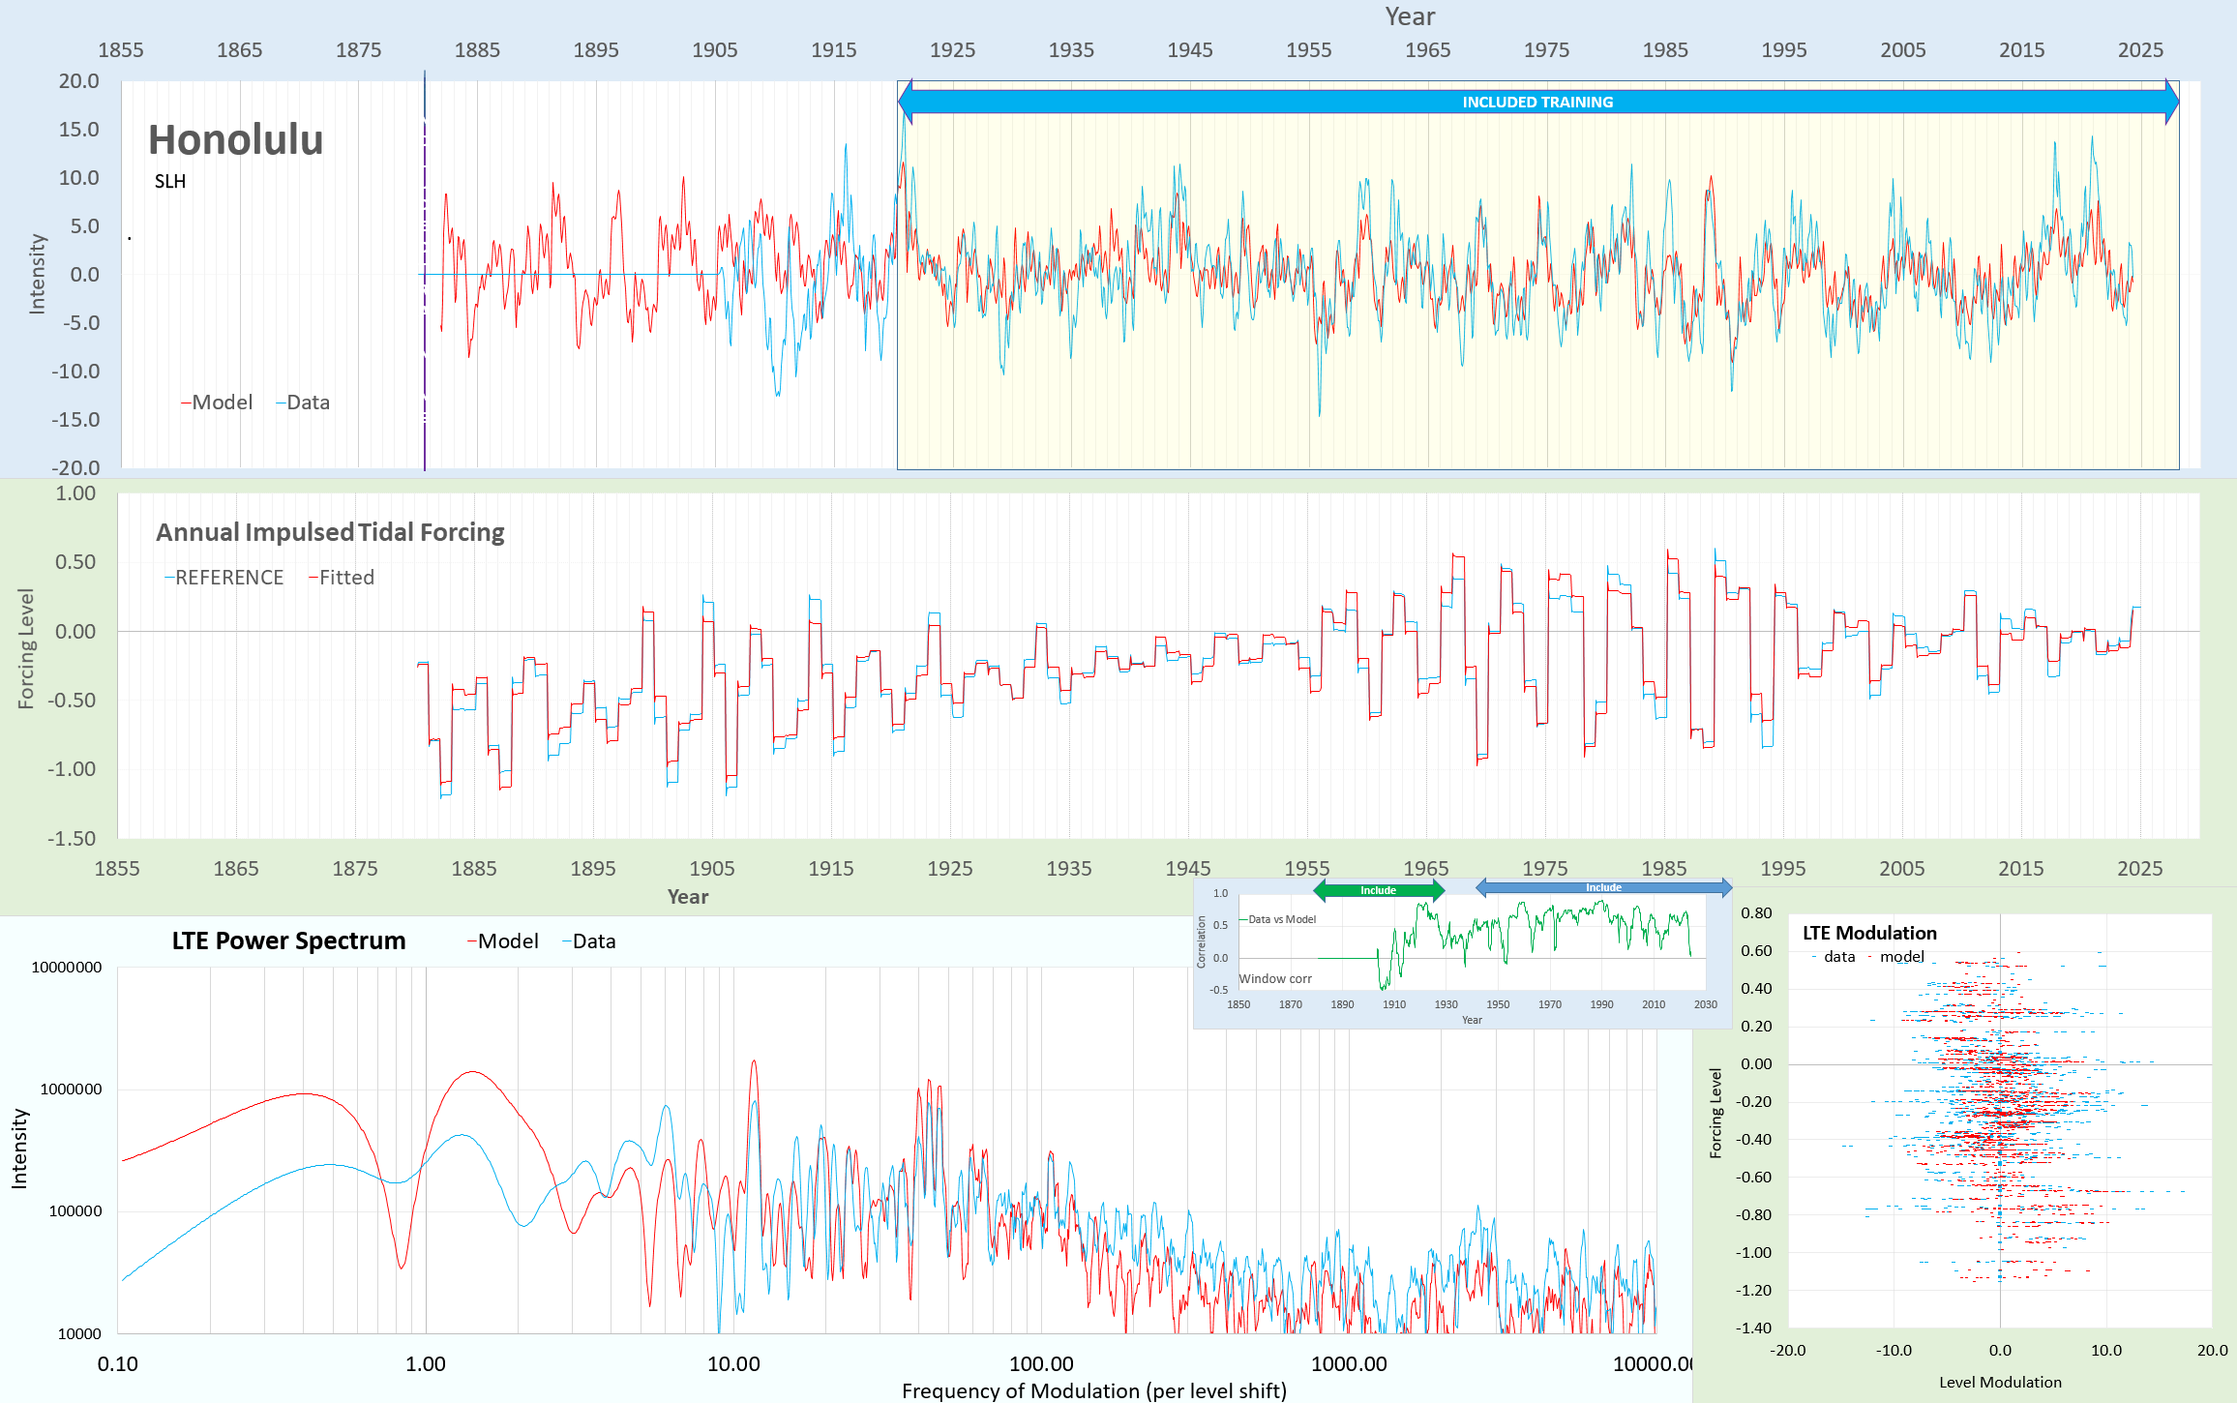The height and width of the screenshot is (1403, 2237).
Task: Click the Frequency of Modulation axis title
Action: point(1093,1390)
